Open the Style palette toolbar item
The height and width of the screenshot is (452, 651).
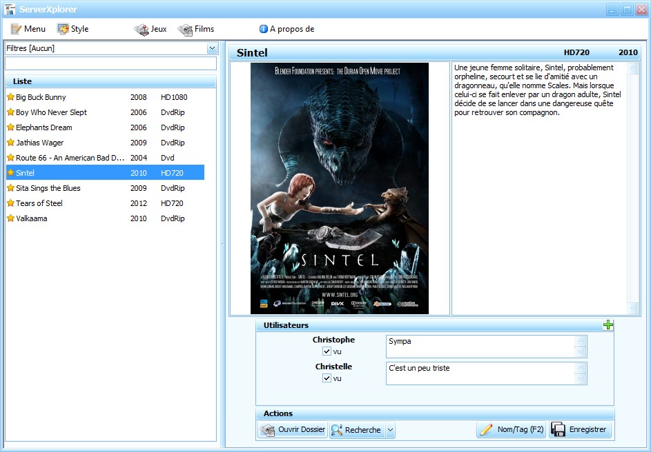coord(73,29)
